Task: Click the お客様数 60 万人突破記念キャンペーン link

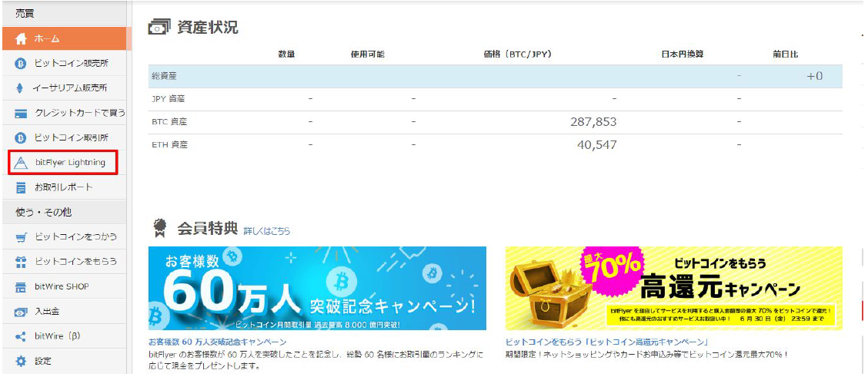Action: pos(218,342)
